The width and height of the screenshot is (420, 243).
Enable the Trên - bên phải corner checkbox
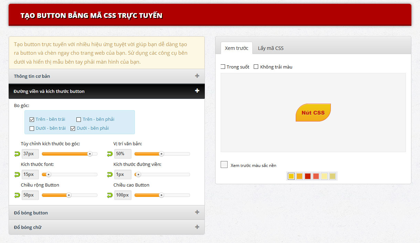79,119
